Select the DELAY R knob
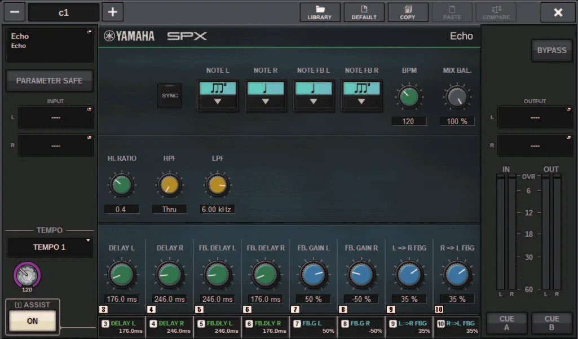Viewport: 578px width, 339px height. (x=170, y=275)
